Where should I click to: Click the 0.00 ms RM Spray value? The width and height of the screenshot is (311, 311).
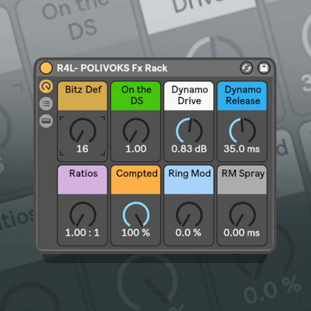242,233
